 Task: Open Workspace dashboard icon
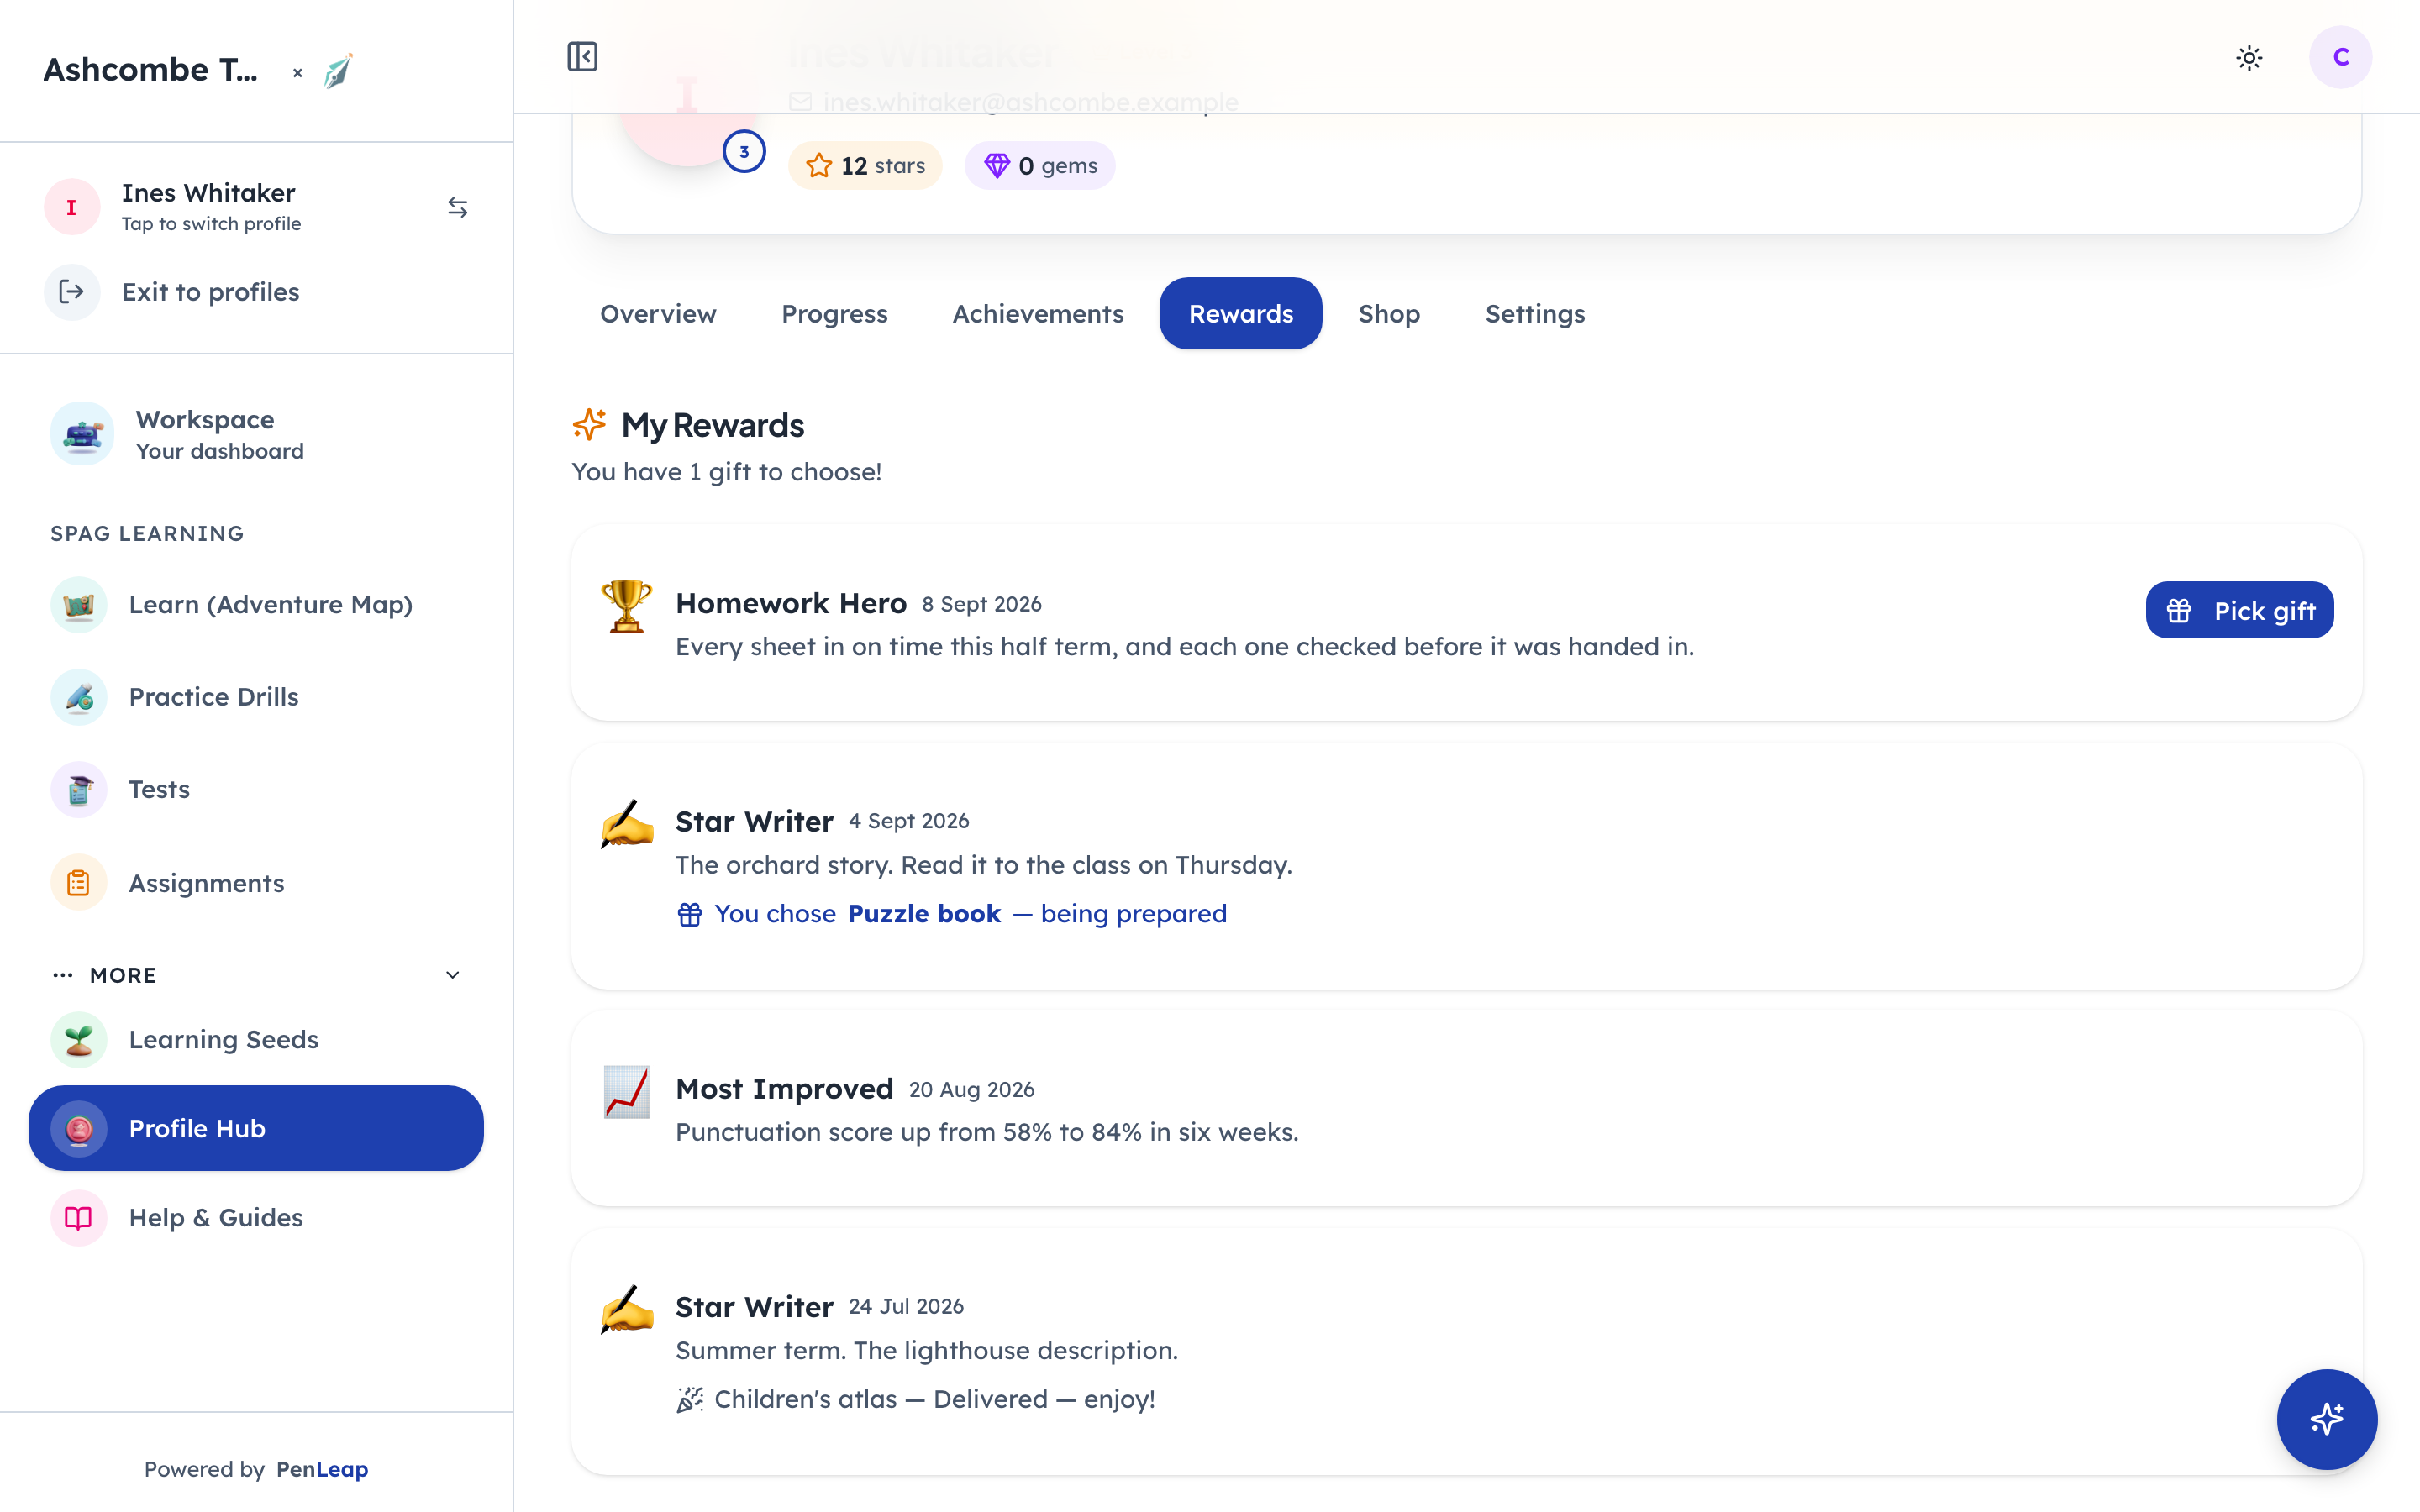82,434
